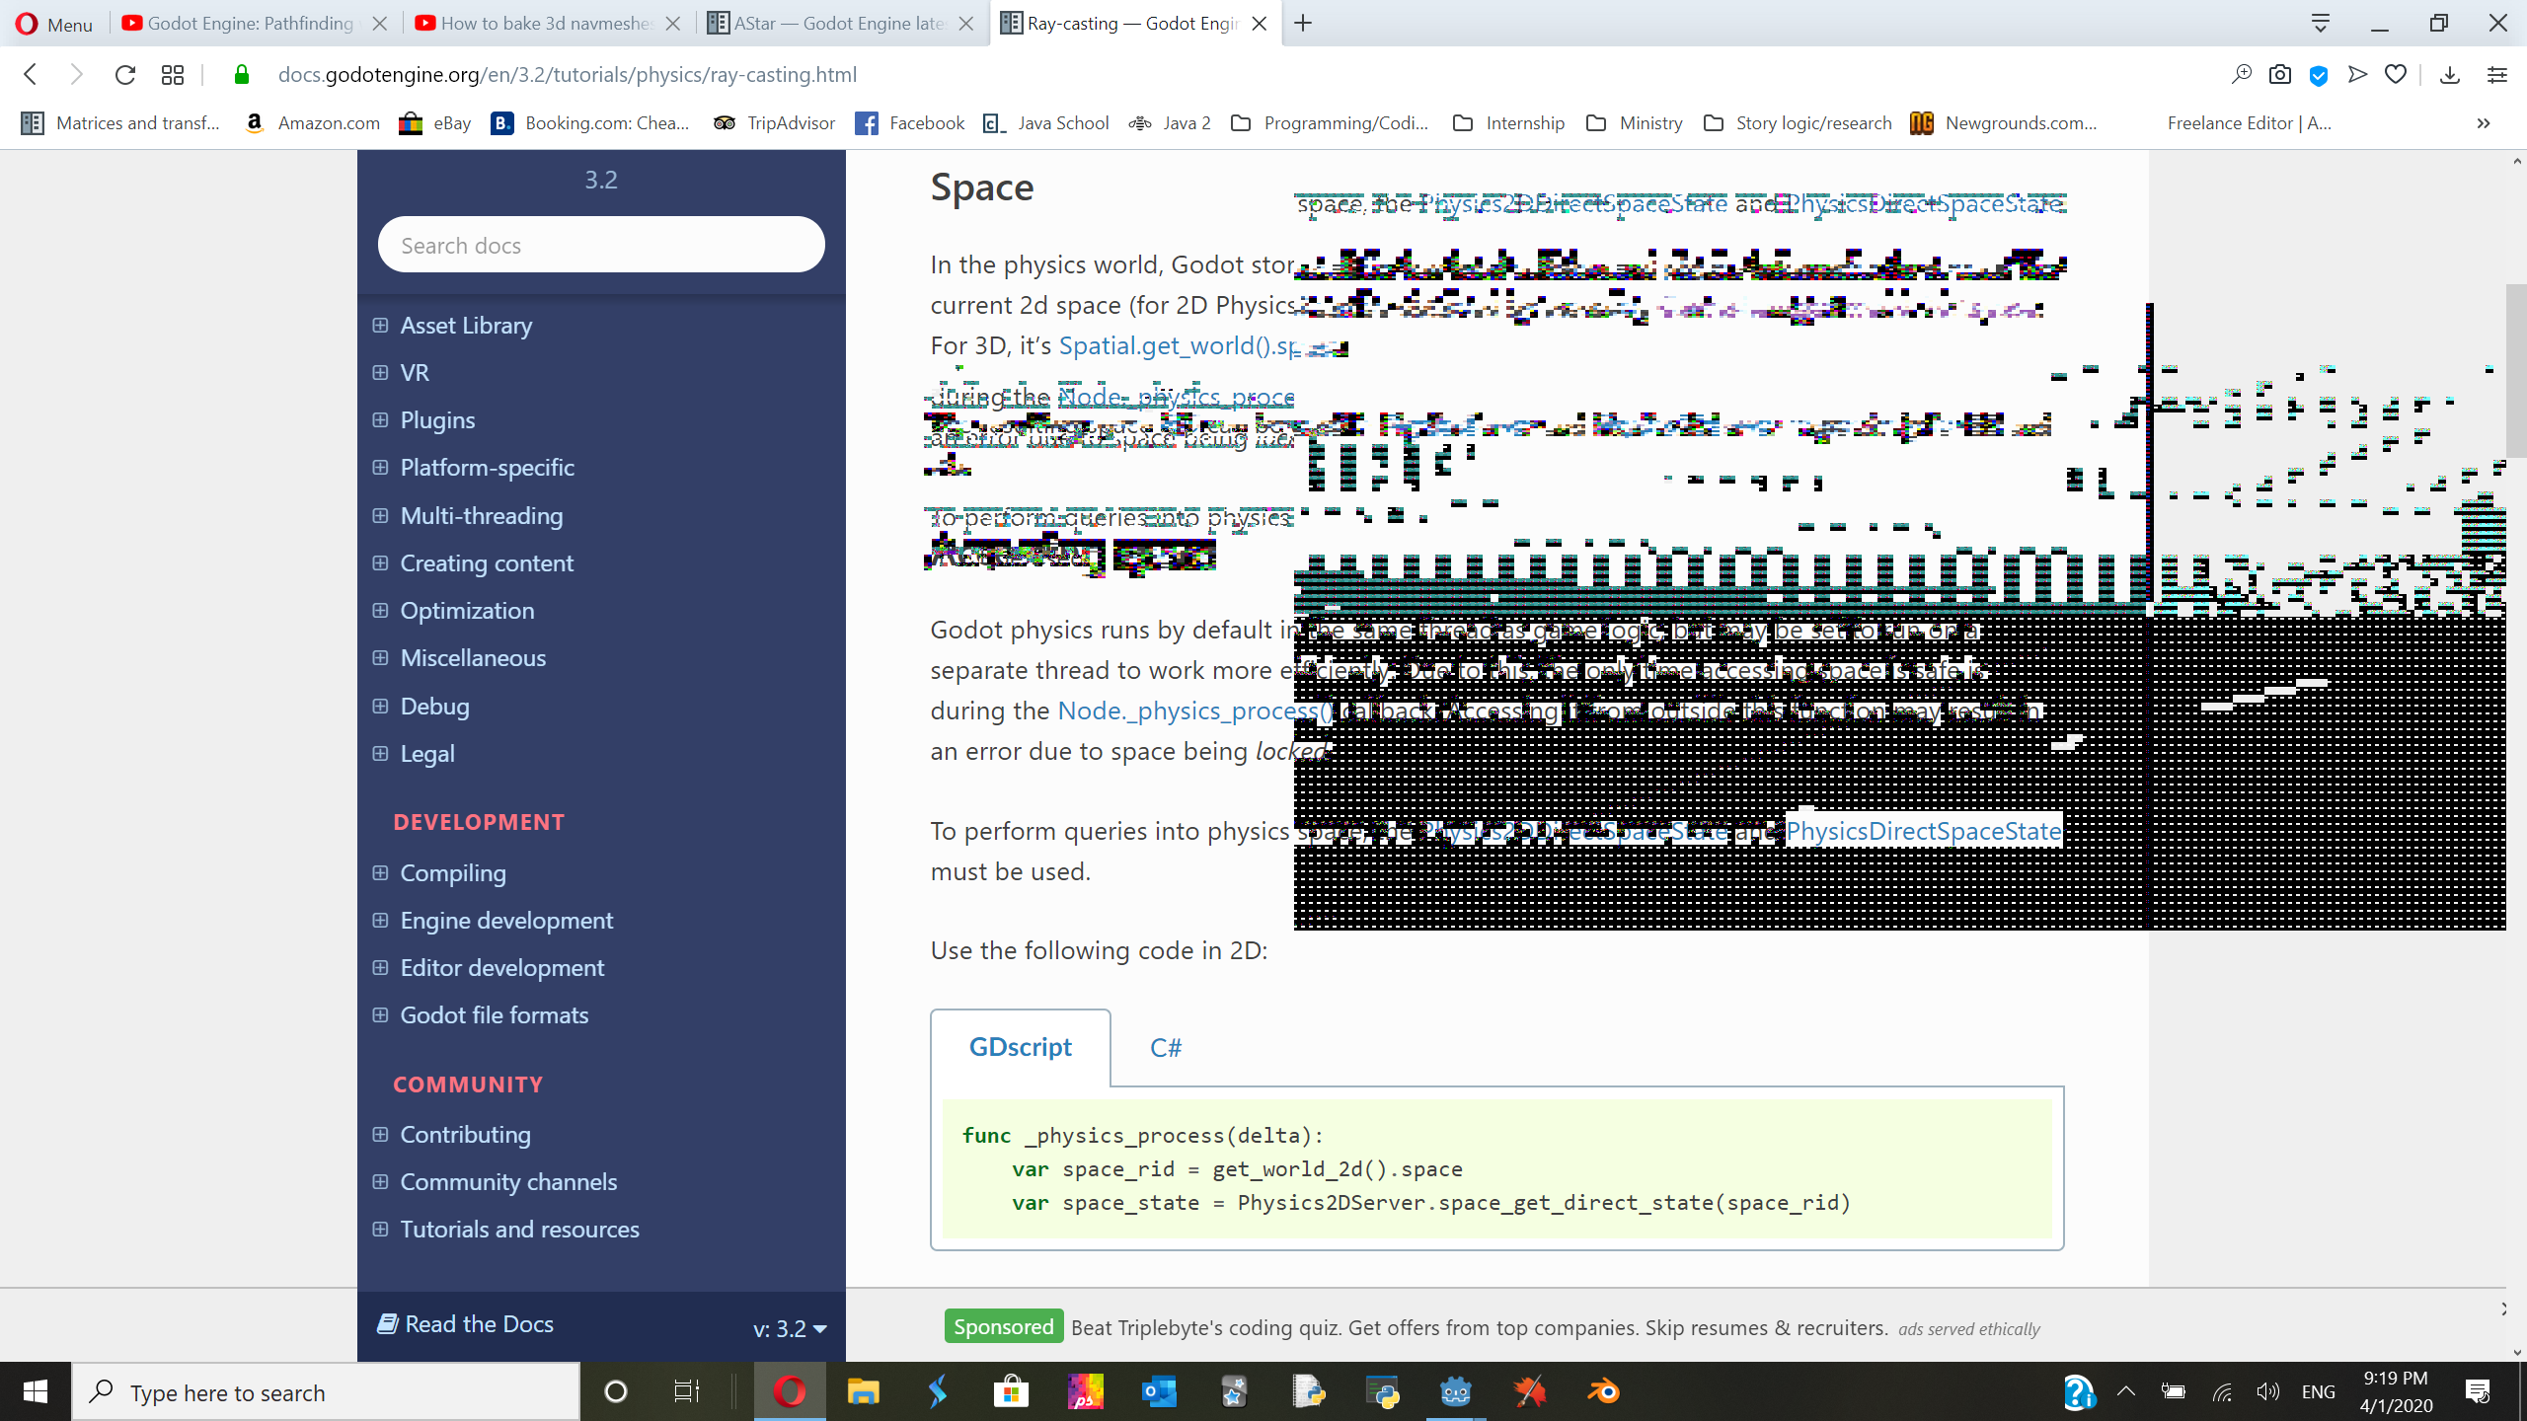Click the page zoom/search magnifier icon in the address bar
This screenshot has height=1421, width=2527.
coord(2242,75)
